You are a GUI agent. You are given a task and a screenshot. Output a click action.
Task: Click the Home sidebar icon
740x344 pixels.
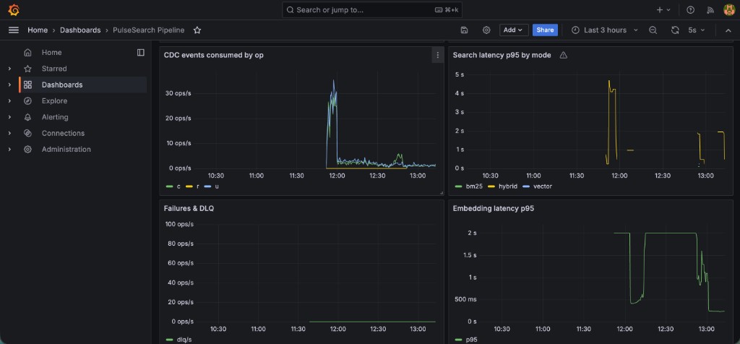(28, 52)
